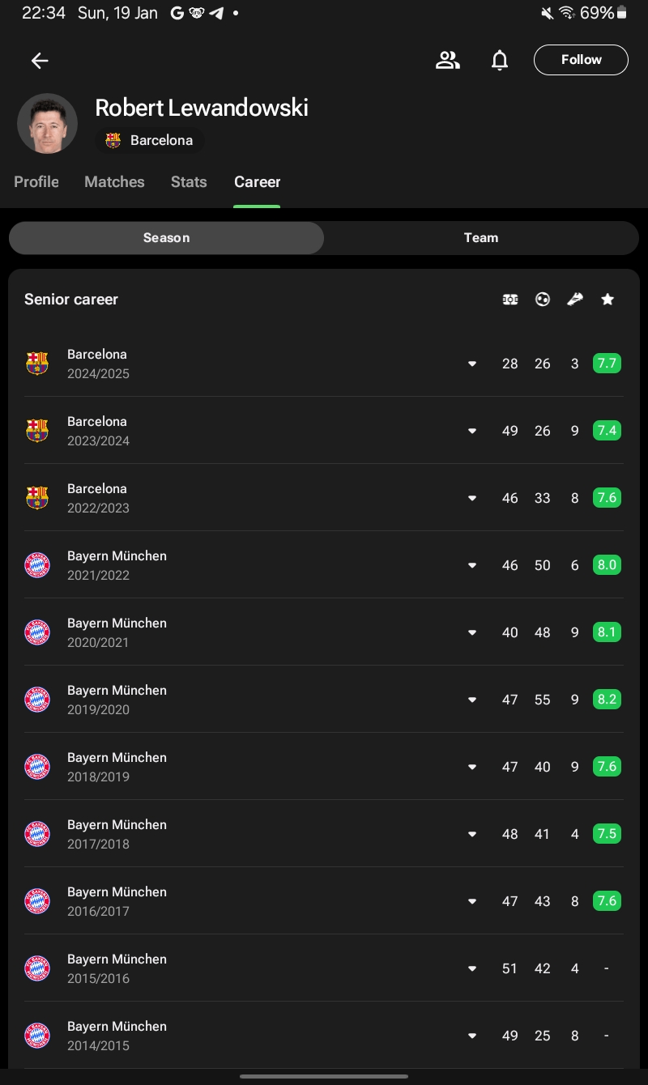
Task: Switch to the Season view toggle
Action: click(x=166, y=238)
